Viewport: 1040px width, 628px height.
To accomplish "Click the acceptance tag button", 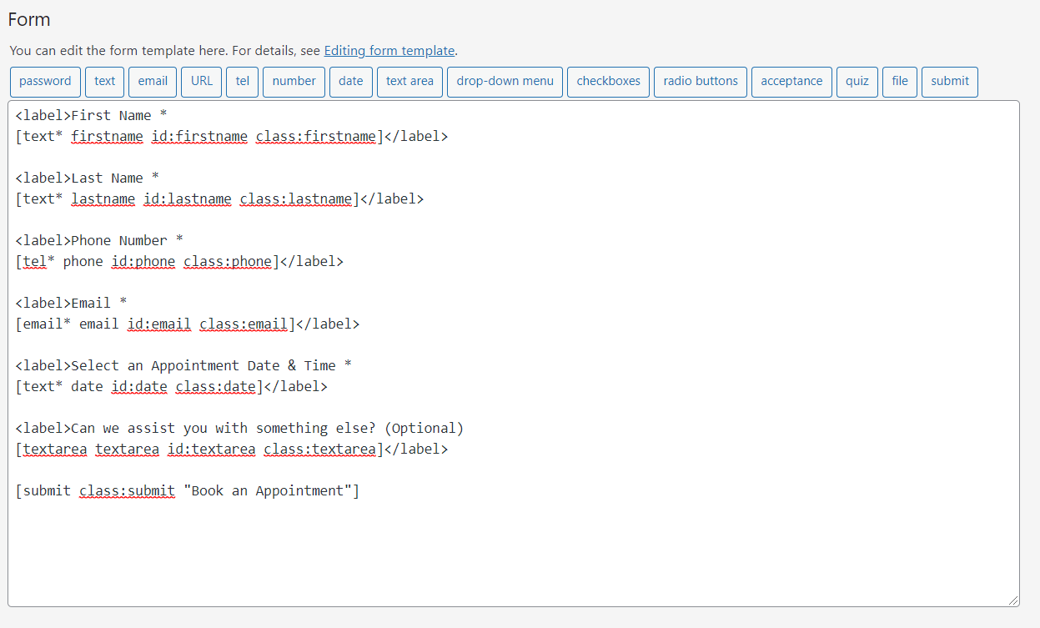I will [791, 82].
